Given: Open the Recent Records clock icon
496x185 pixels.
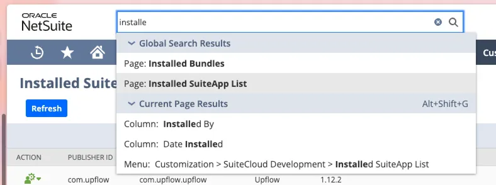Looking at the screenshot, I should (37, 52).
